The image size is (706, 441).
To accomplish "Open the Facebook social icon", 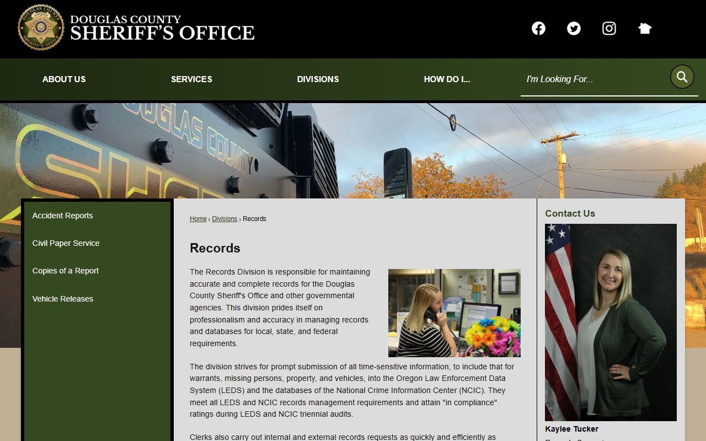I will tap(538, 28).
